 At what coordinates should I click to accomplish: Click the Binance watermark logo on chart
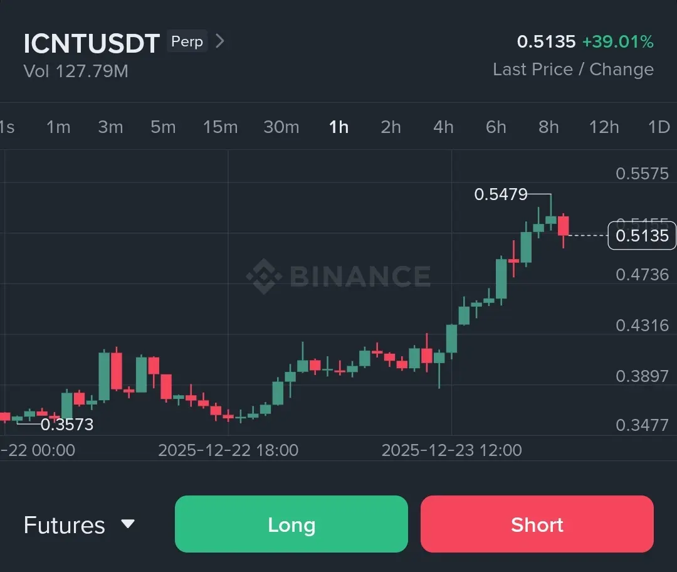[x=338, y=275]
